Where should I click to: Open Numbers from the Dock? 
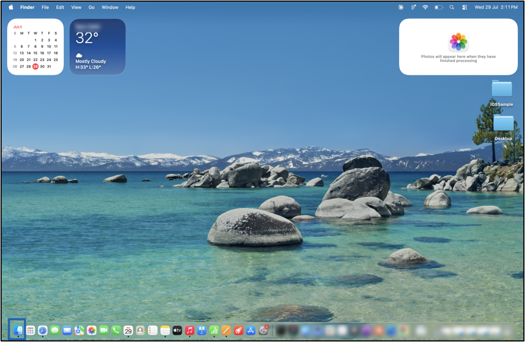coord(214,330)
